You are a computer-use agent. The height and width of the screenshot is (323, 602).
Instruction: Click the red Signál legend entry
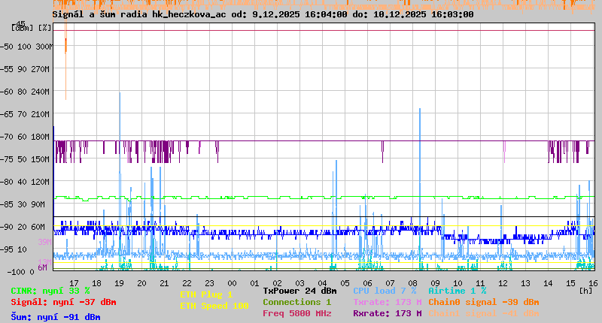point(63,303)
